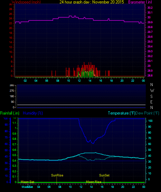
Task: Click the Humidity (%) legend label
Action: tap(33, 113)
